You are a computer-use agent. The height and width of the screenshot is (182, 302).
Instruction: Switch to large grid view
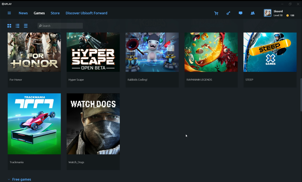9,26
